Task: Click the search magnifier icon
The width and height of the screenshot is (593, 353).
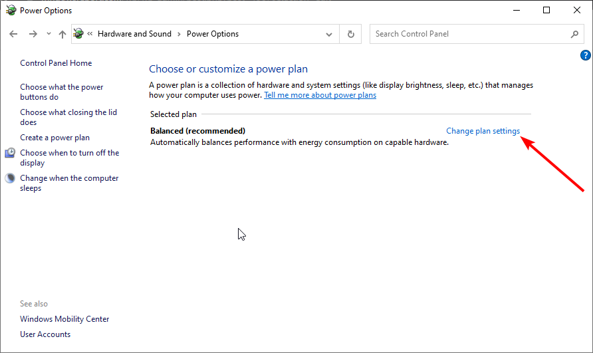Action: (574, 34)
